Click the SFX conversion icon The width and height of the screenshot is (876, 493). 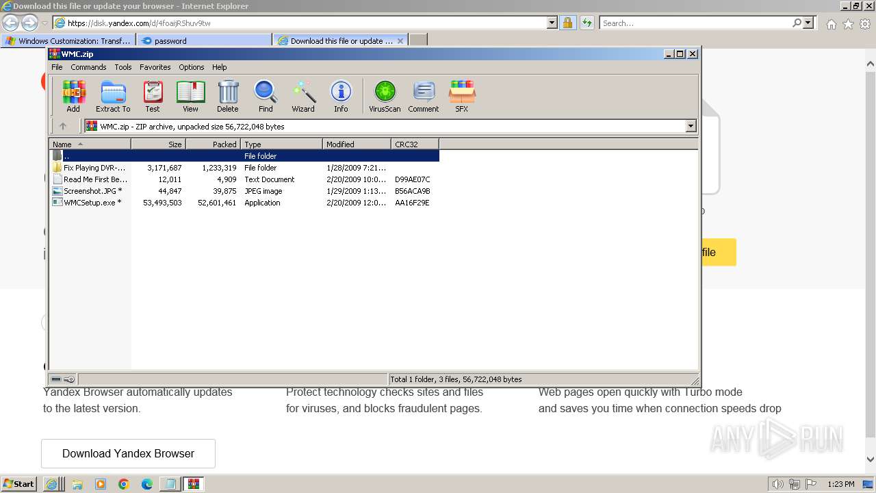(462, 96)
